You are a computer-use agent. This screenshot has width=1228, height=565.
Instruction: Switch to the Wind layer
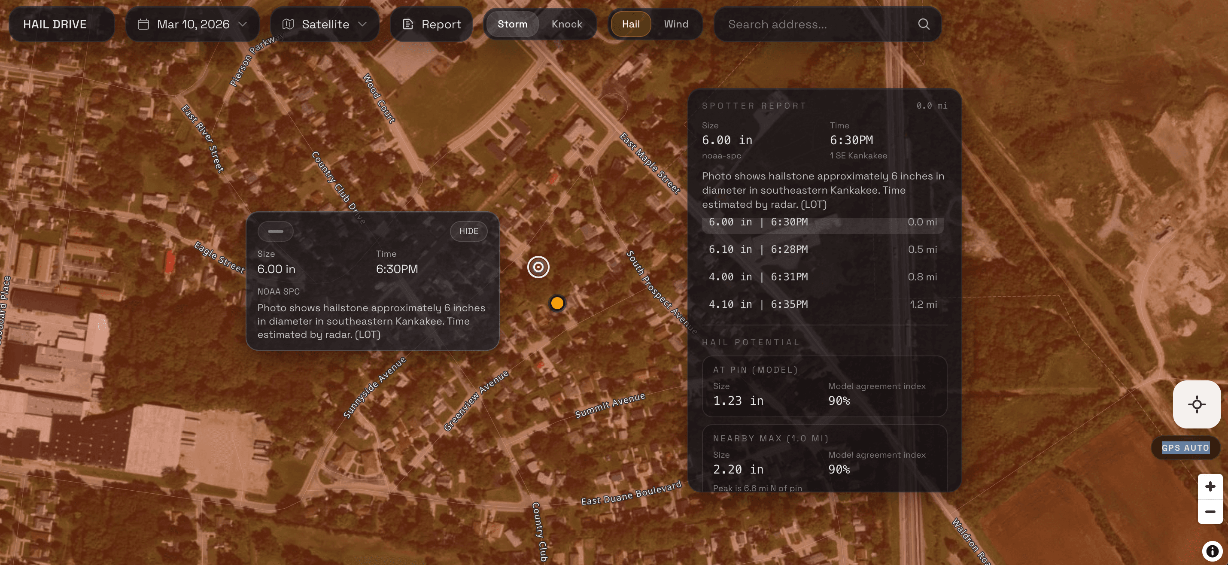click(676, 24)
